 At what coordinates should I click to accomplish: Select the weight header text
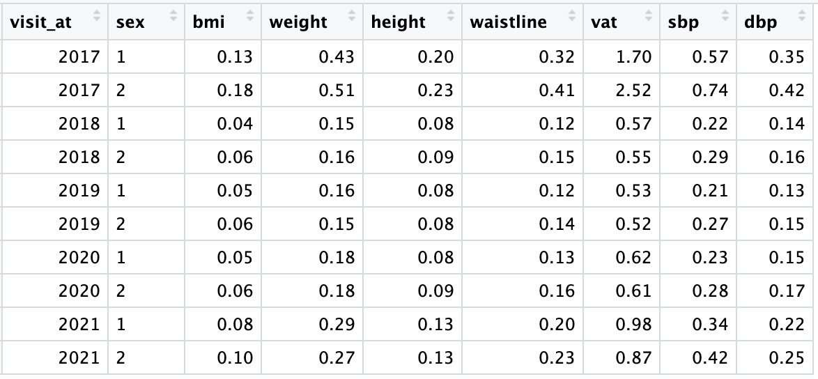298,22
